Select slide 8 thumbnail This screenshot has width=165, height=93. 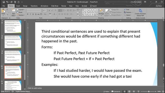click(x=13, y=42)
